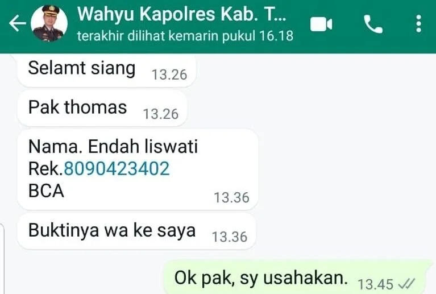Start a voice call with phone icon
436x294 pixels.
[x=373, y=24]
